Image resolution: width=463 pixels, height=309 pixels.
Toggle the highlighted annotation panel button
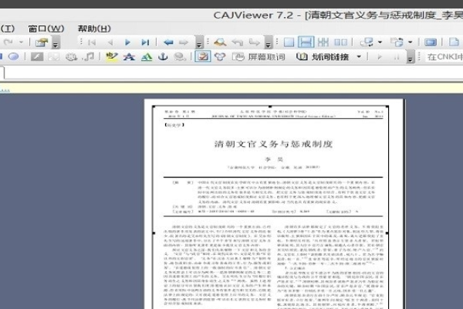(x=202, y=56)
